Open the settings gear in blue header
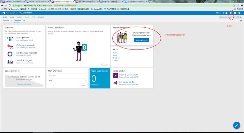 pos(231,13)
